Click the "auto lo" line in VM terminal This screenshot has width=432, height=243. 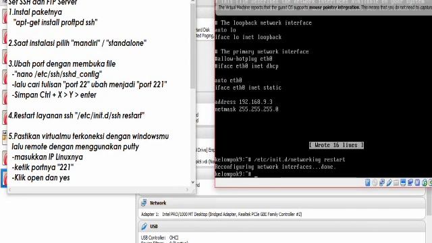[x=225, y=30]
